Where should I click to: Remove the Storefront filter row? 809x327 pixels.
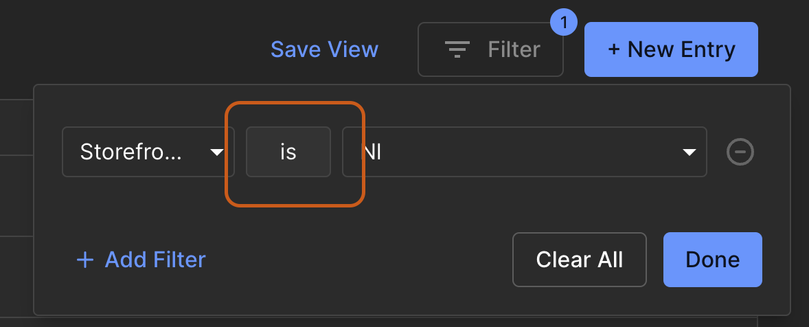(740, 153)
